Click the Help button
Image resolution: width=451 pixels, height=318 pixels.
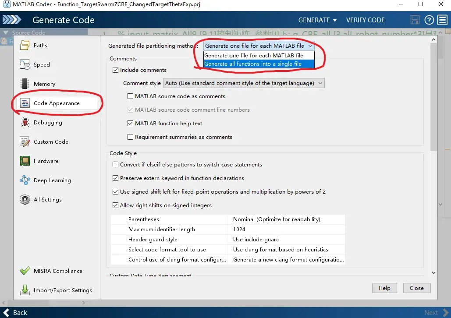(384, 288)
